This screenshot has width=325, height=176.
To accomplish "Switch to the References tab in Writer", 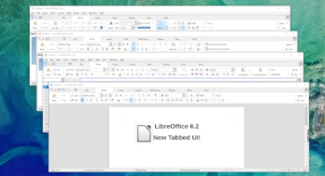I will point(155,90).
